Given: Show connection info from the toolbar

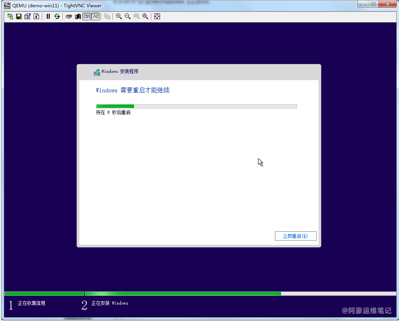Looking at the screenshot, I should (x=36, y=16).
